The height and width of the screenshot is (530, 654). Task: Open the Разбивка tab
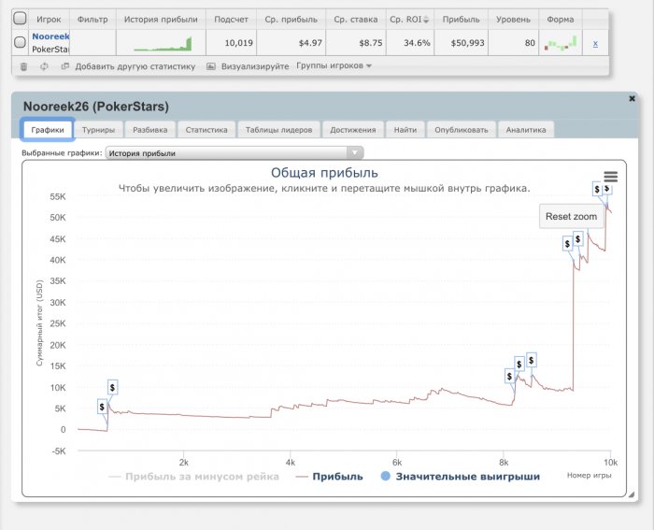coord(150,130)
